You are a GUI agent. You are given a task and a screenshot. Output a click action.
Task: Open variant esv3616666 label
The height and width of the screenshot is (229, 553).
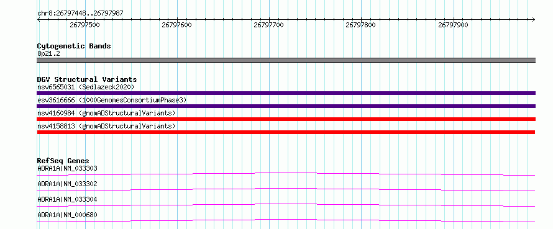112,100
